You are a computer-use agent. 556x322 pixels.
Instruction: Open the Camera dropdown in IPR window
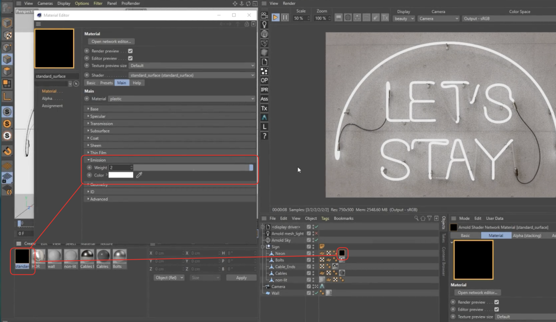coord(438,18)
